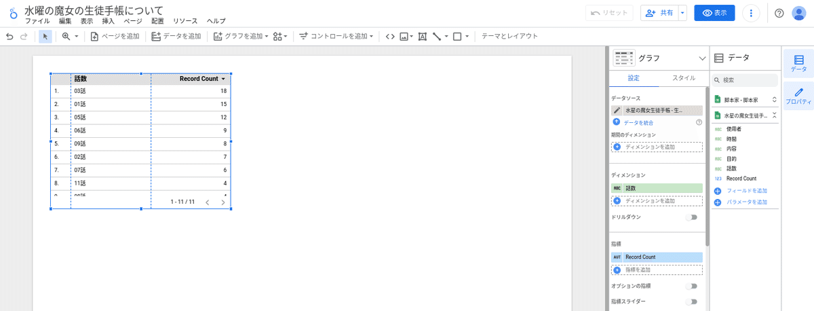This screenshot has width=814, height=311.
Task: Click データを追加 to add data
Action: (x=176, y=36)
